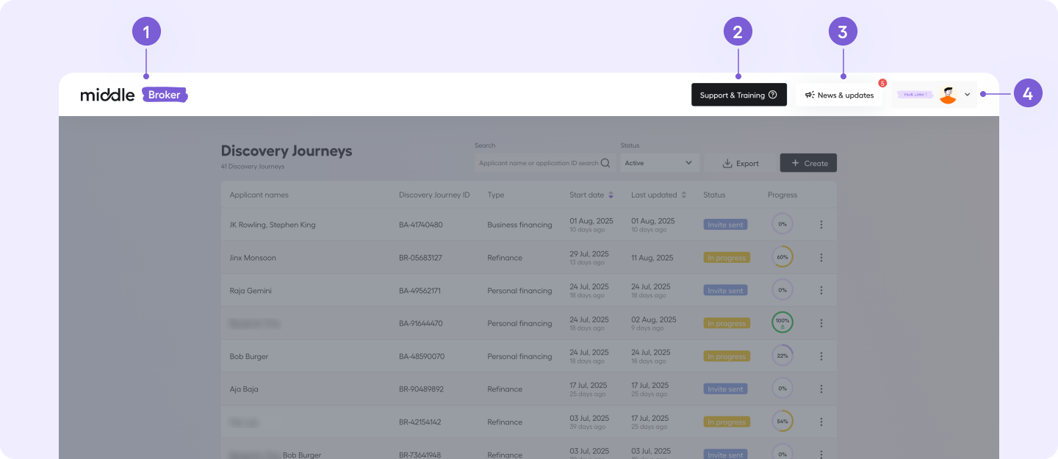The width and height of the screenshot is (1058, 459).
Task: Click journey ID BR-05683127
Action: (420, 258)
